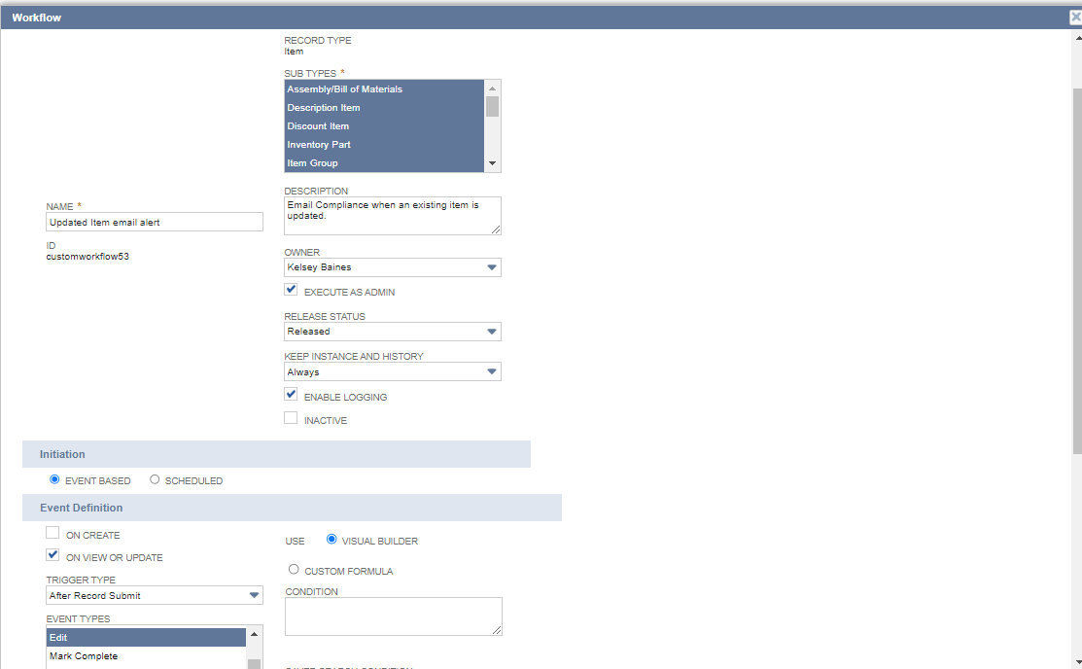Uncheck Enable Logging

click(x=290, y=394)
